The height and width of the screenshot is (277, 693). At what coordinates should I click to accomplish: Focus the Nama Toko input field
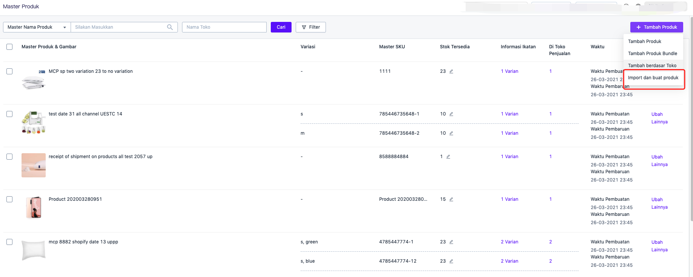(224, 27)
